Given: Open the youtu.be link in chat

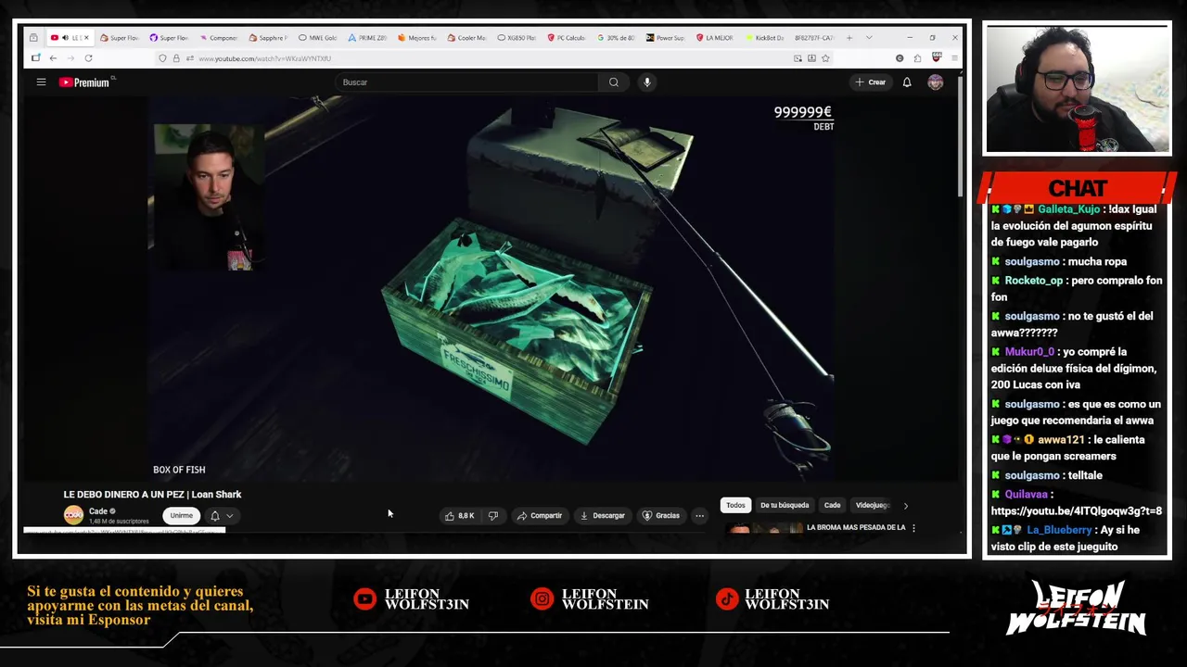Looking at the screenshot, I should (x=1076, y=511).
